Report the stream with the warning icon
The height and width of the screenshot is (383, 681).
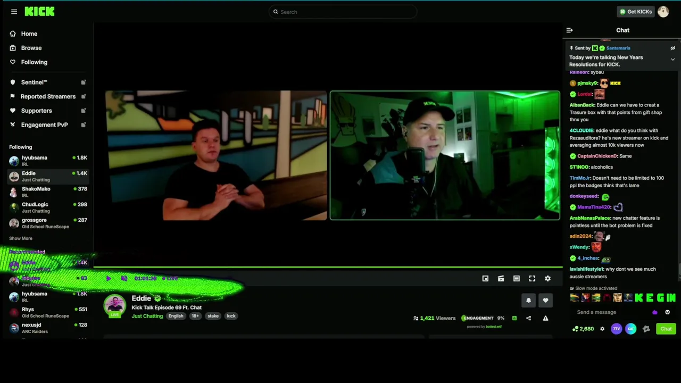click(545, 318)
